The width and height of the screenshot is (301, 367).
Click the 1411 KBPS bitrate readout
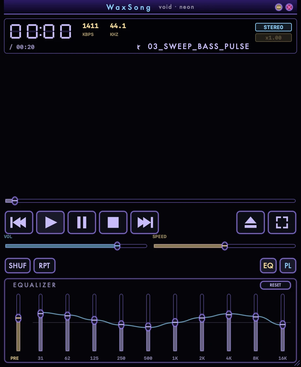(90, 29)
